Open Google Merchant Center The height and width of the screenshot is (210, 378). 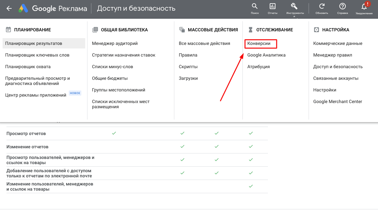[x=338, y=101]
